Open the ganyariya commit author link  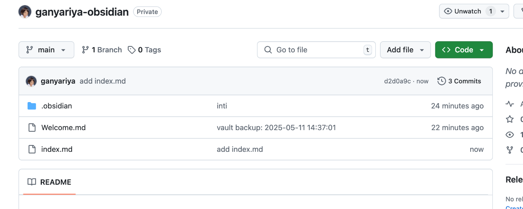tap(58, 81)
